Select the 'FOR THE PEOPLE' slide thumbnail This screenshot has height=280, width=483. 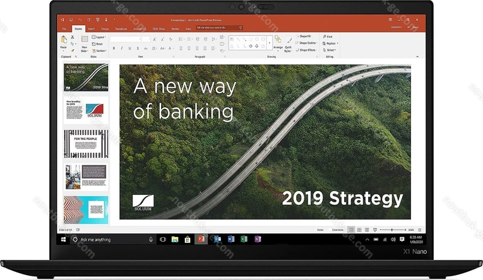click(86, 144)
